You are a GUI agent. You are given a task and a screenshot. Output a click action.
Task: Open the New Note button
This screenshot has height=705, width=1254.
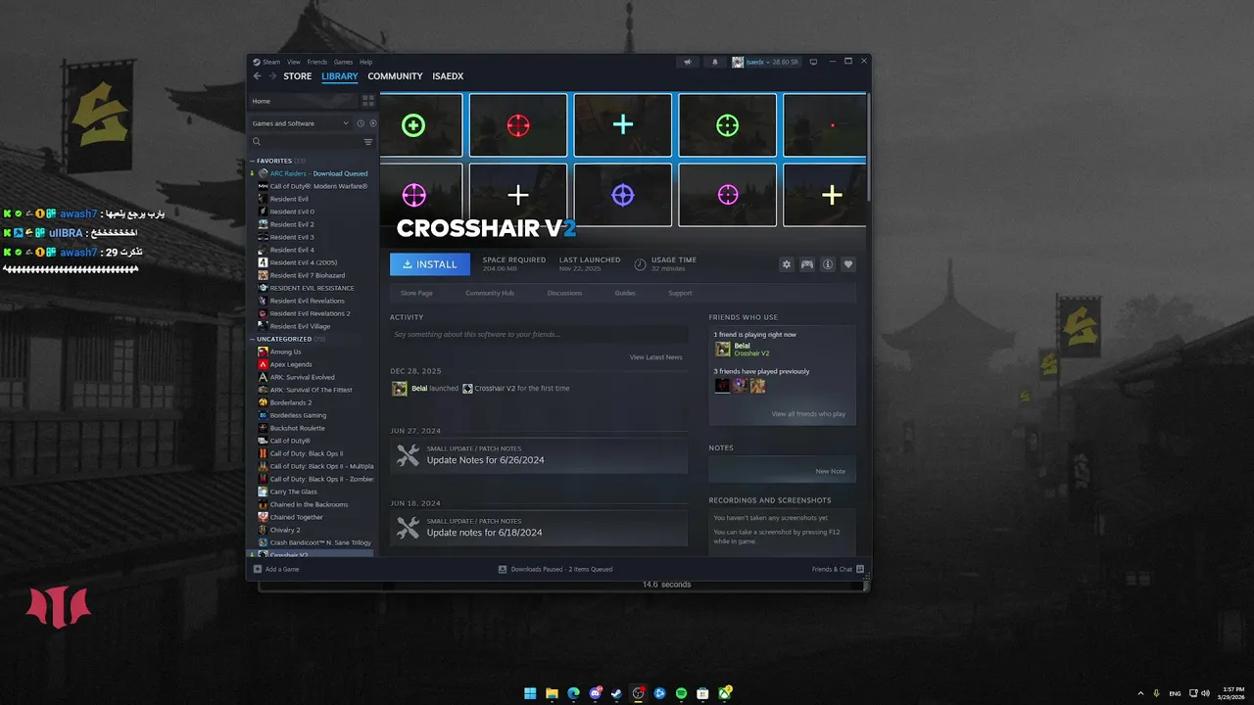pyautogui.click(x=830, y=471)
